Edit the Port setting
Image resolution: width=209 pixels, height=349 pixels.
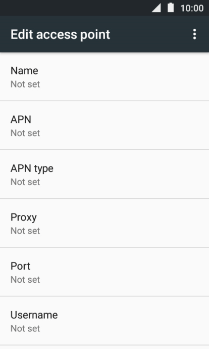coord(104,272)
